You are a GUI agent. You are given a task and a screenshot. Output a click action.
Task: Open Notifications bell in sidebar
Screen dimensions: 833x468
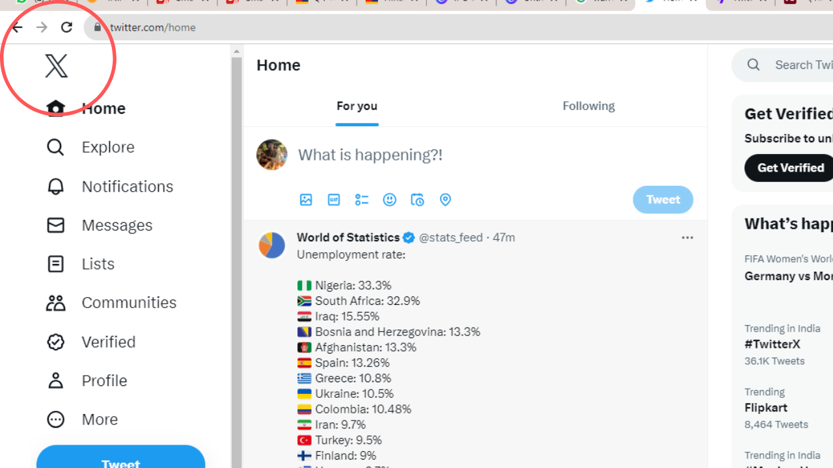click(56, 187)
